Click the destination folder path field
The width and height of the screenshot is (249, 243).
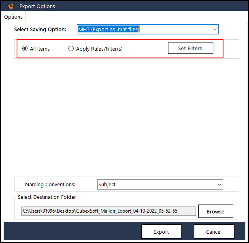109,211
